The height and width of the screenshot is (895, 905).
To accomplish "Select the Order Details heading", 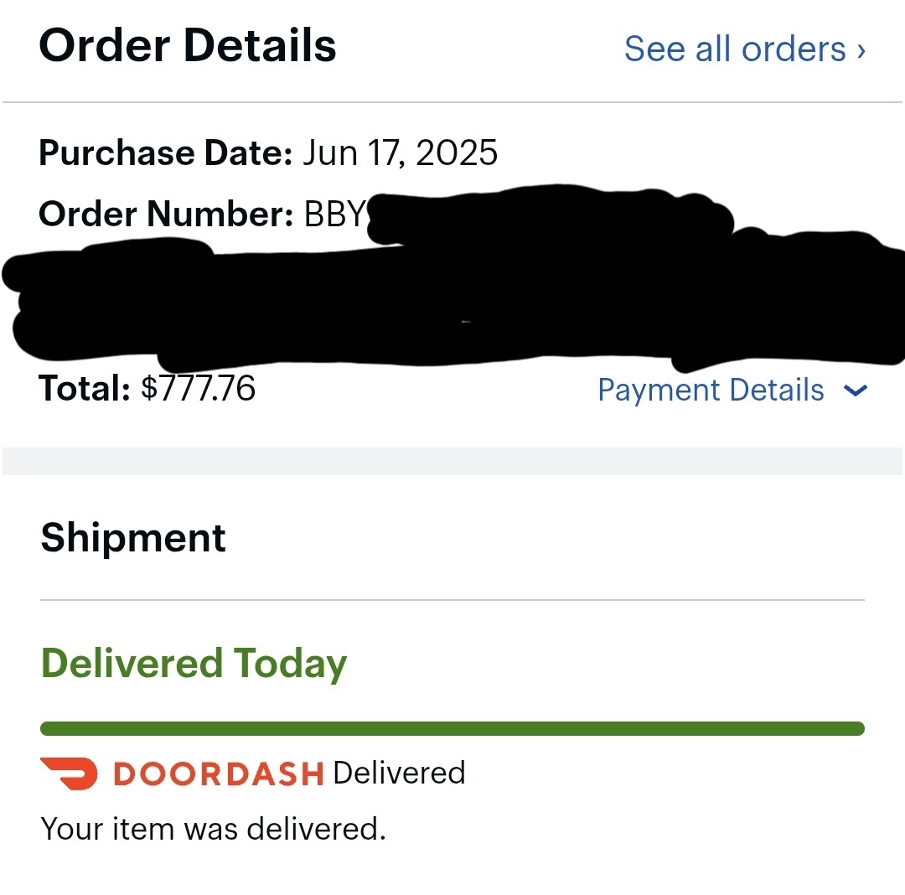I will tap(188, 45).
